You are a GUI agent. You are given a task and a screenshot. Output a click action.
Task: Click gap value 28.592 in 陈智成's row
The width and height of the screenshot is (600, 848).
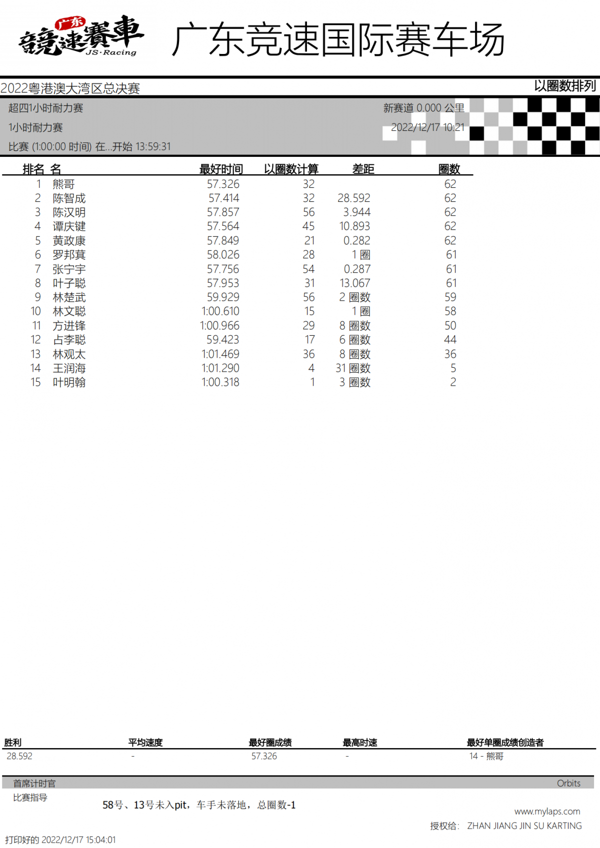pyautogui.click(x=354, y=198)
